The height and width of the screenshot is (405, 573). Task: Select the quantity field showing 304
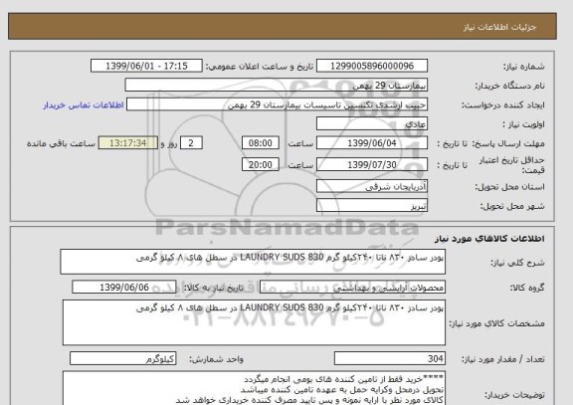pos(390,358)
